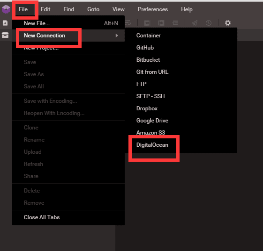Viewport: 263px width, 251px height.
Task: Open the Edit menu
Action: (45, 9)
